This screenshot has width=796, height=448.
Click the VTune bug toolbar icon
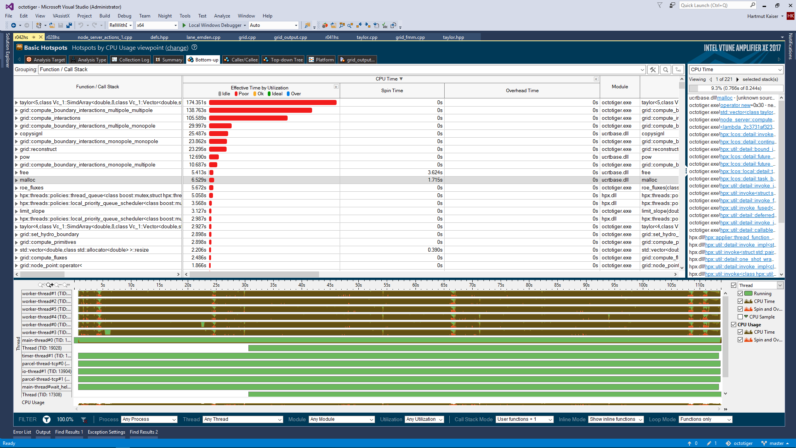[x=325, y=25]
